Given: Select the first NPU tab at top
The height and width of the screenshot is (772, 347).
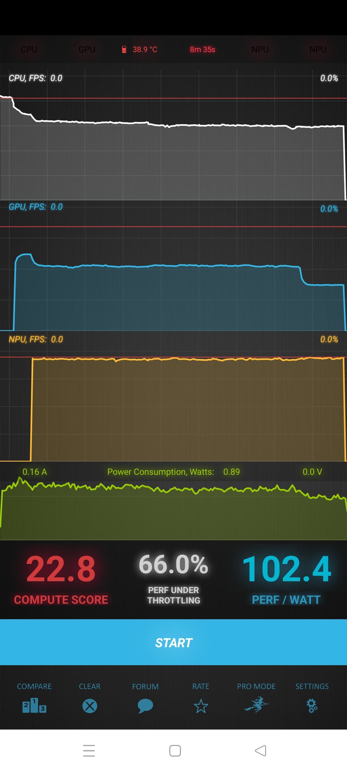Looking at the screenshot, I should pyautogui.click(x=260, y=49).
